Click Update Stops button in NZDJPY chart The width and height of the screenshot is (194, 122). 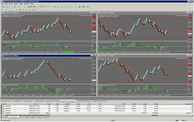(x=181, y=58)
